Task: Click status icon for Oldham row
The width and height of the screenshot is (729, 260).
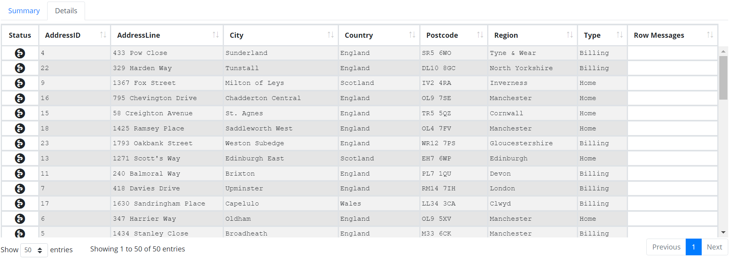Action: click(x=20, y=219)
